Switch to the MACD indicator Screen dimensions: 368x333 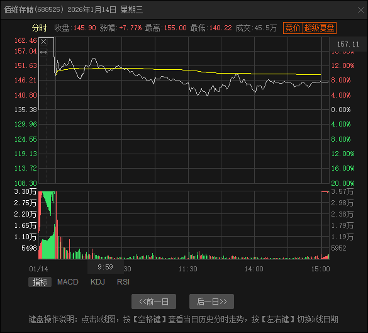(67, 282)
